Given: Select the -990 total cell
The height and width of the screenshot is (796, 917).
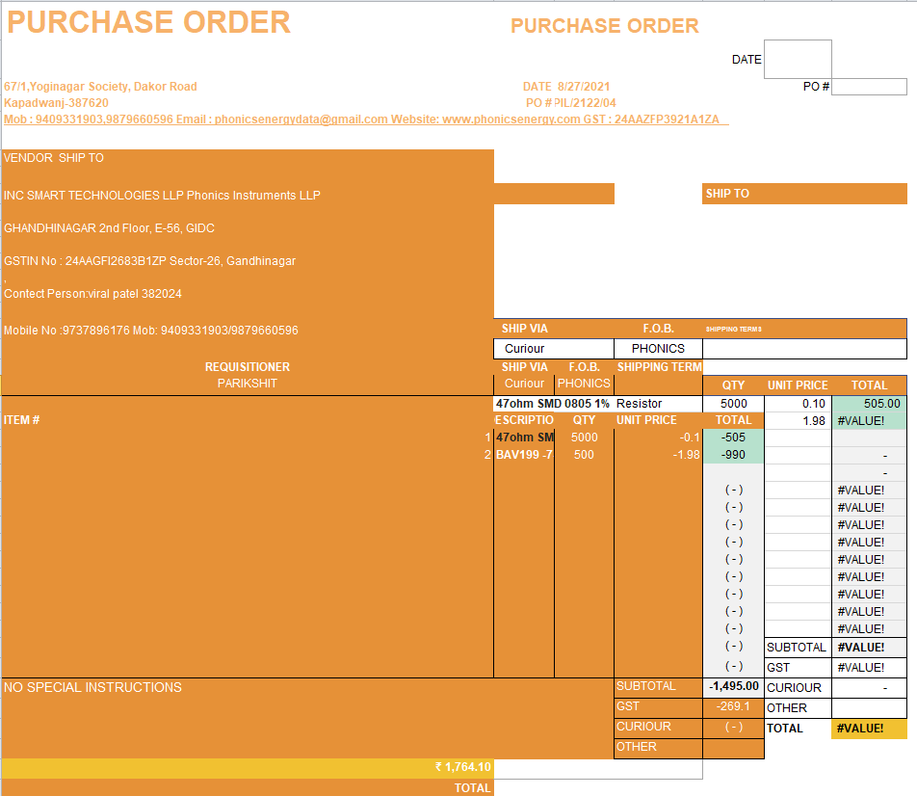Looking at the screenshot, I should coord(733,455).
